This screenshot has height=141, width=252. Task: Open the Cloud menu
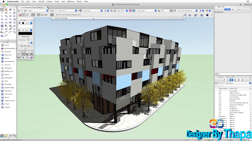coord(79,2)
